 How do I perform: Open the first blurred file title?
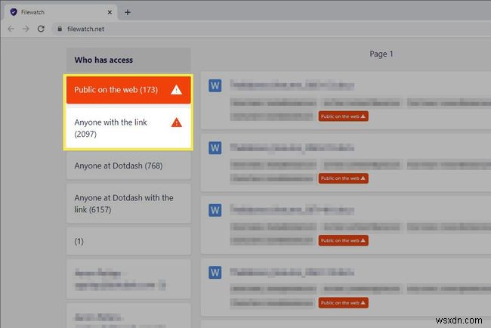292,85
